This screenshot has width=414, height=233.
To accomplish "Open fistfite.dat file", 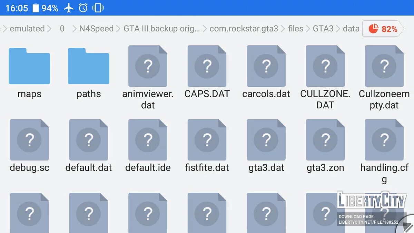I will pyautogui.click(x=207, y=140).
